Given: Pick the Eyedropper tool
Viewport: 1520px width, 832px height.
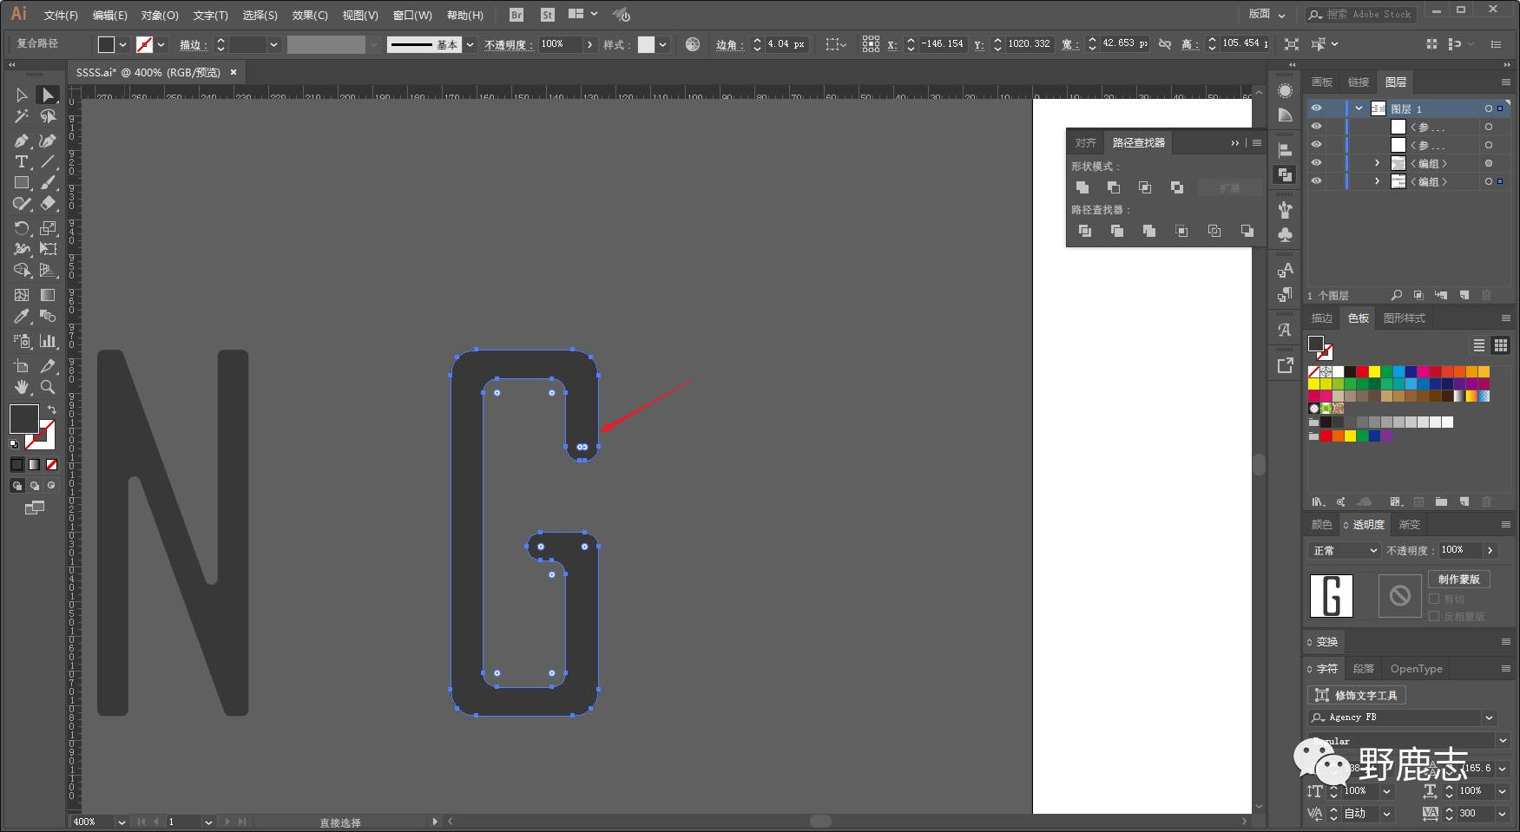Looking at the screenshot, I should [x=22, y=317].
